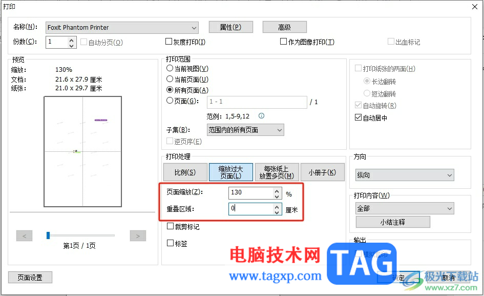
Task: Toggle auto-center checkbox
Action: tap(358, 117)
